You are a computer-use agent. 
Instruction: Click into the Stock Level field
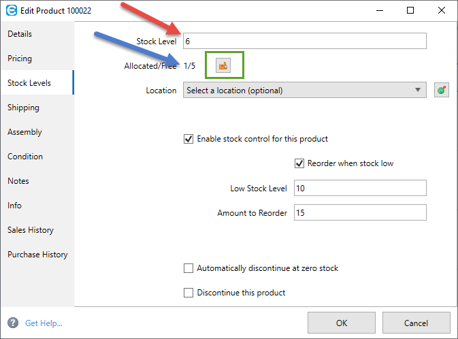pos(304,41)
